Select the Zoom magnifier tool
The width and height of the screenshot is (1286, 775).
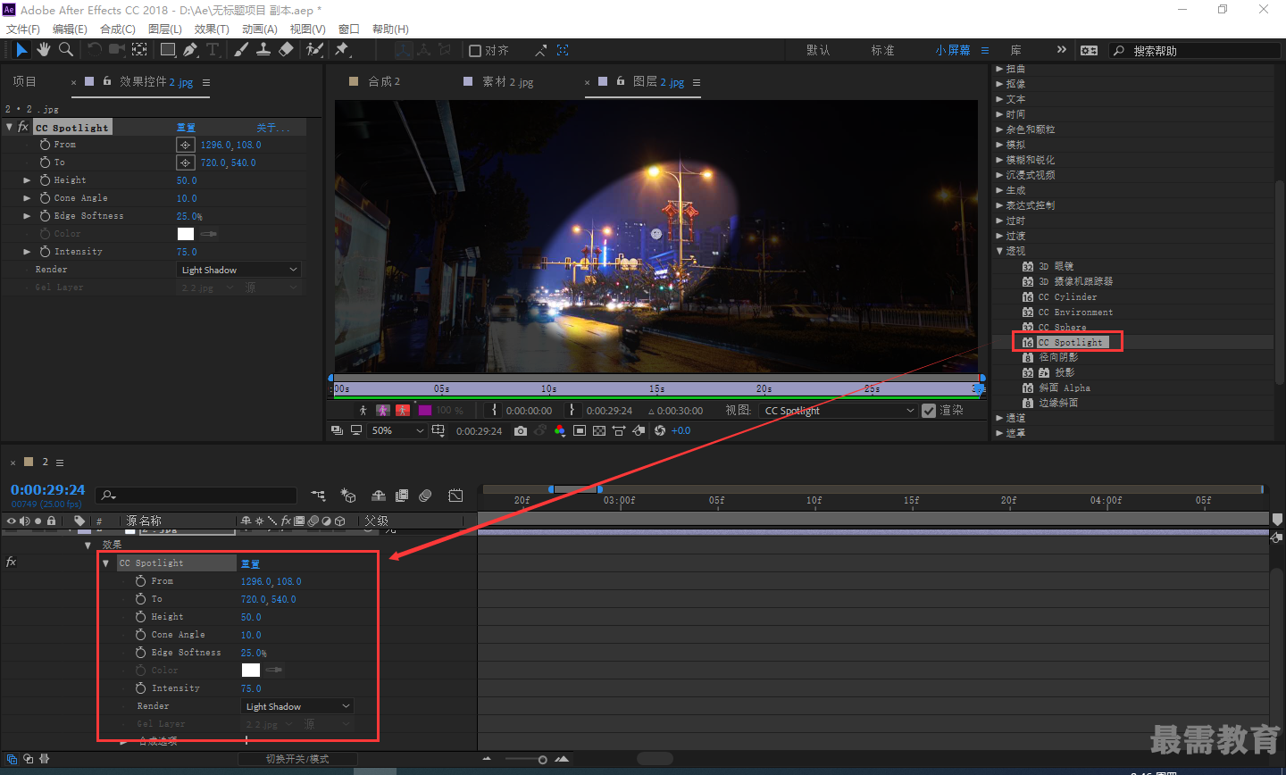click(x=65, y=50)
